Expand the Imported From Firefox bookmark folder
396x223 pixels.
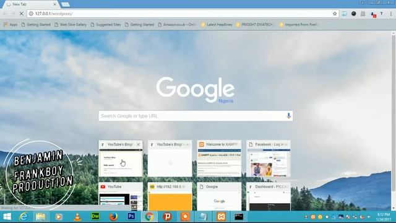[299, 25]
